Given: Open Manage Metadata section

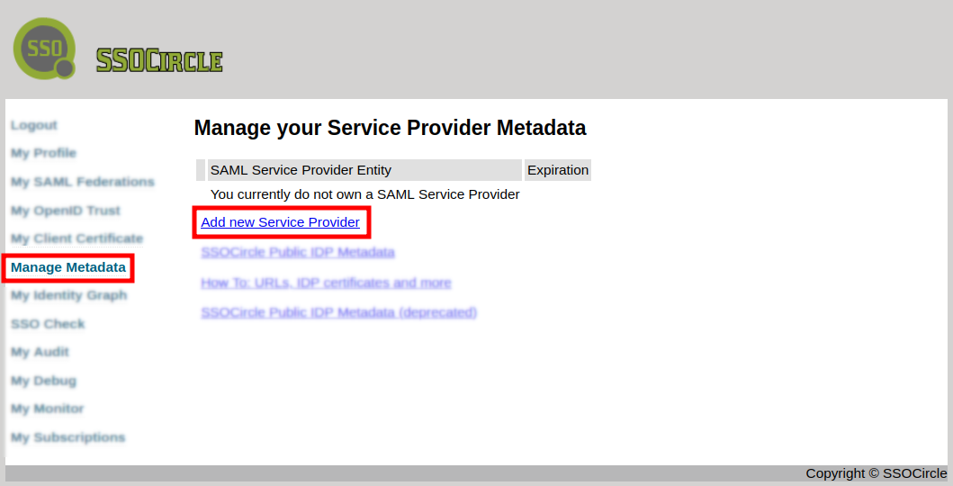Looking at the screenshot, I should [68, 267].
